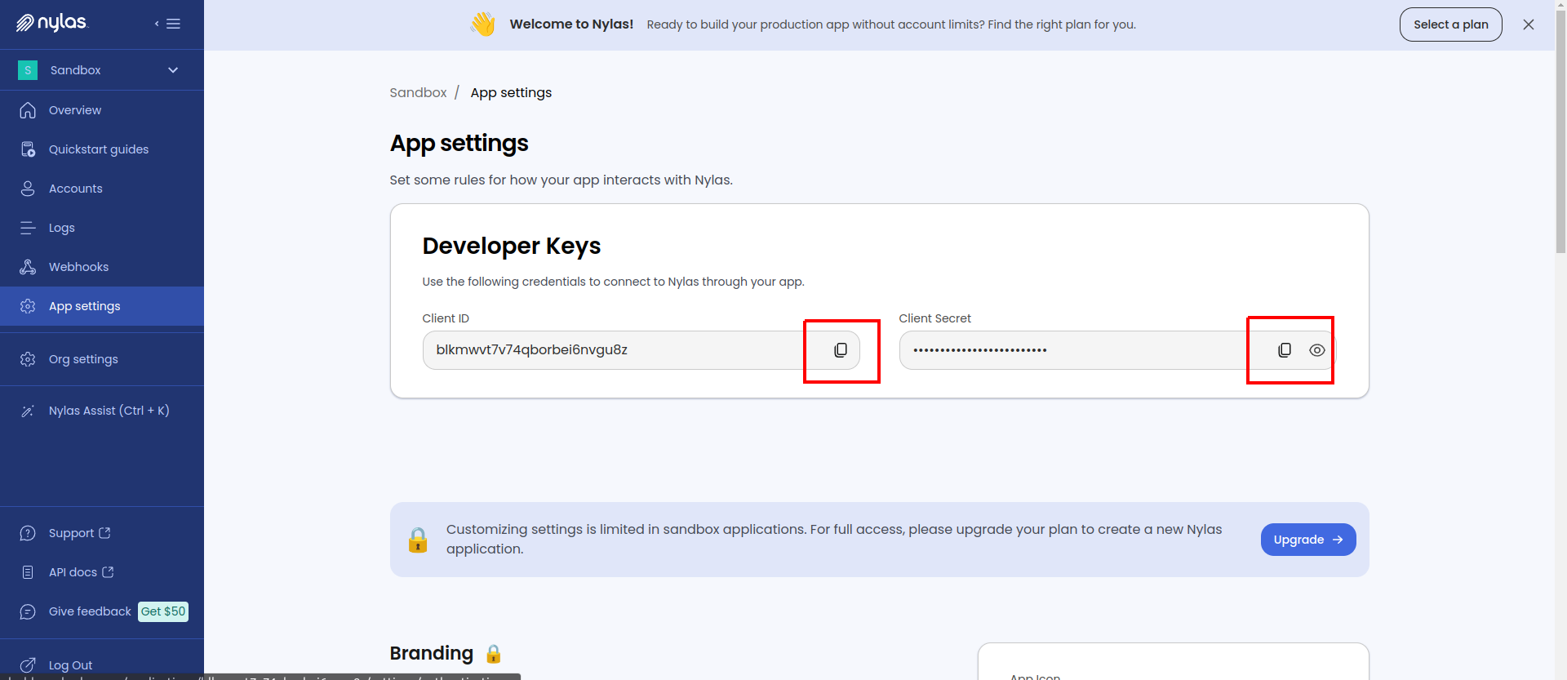This screenshot has height=680, width=1567.
Task: Click the Overview home icon
Action: (28, 110)
